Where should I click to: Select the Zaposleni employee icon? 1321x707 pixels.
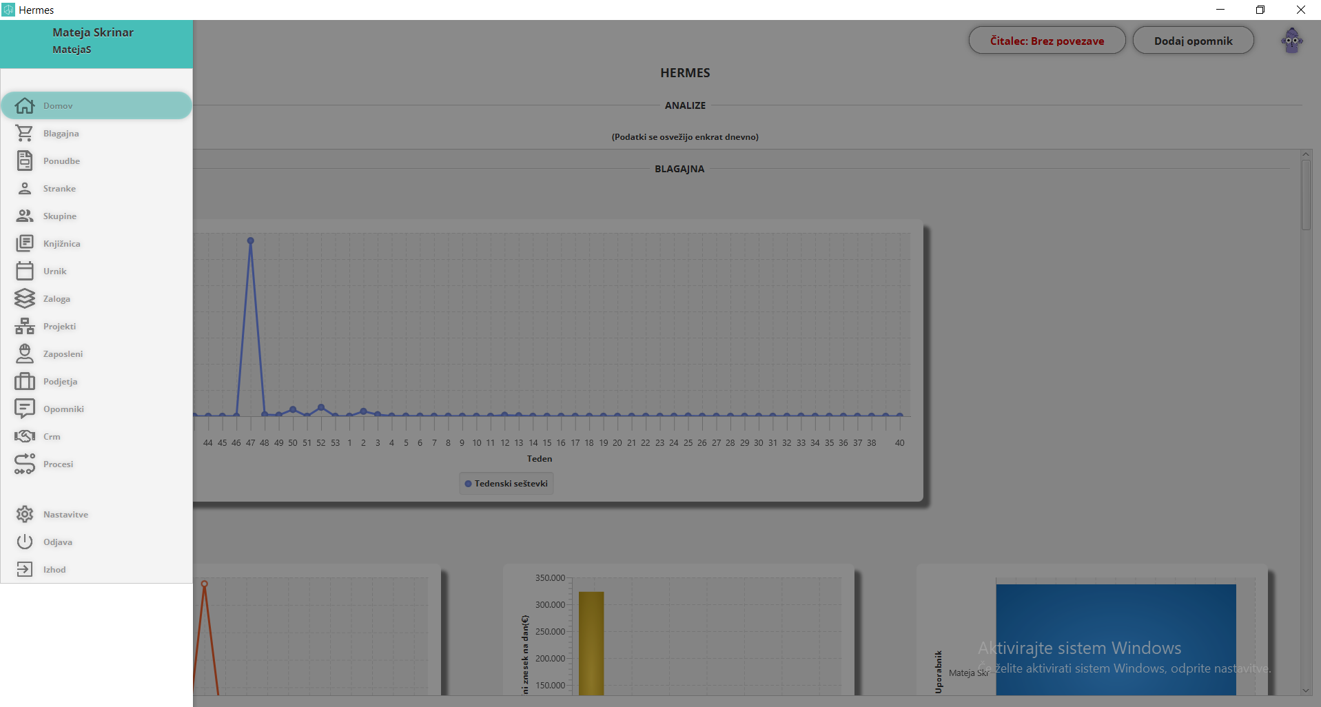(25, 353)
